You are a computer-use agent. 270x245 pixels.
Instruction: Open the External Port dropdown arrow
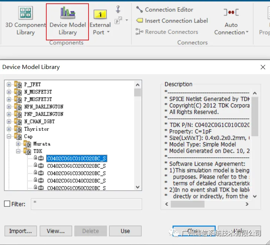click(x=108, y=32)
